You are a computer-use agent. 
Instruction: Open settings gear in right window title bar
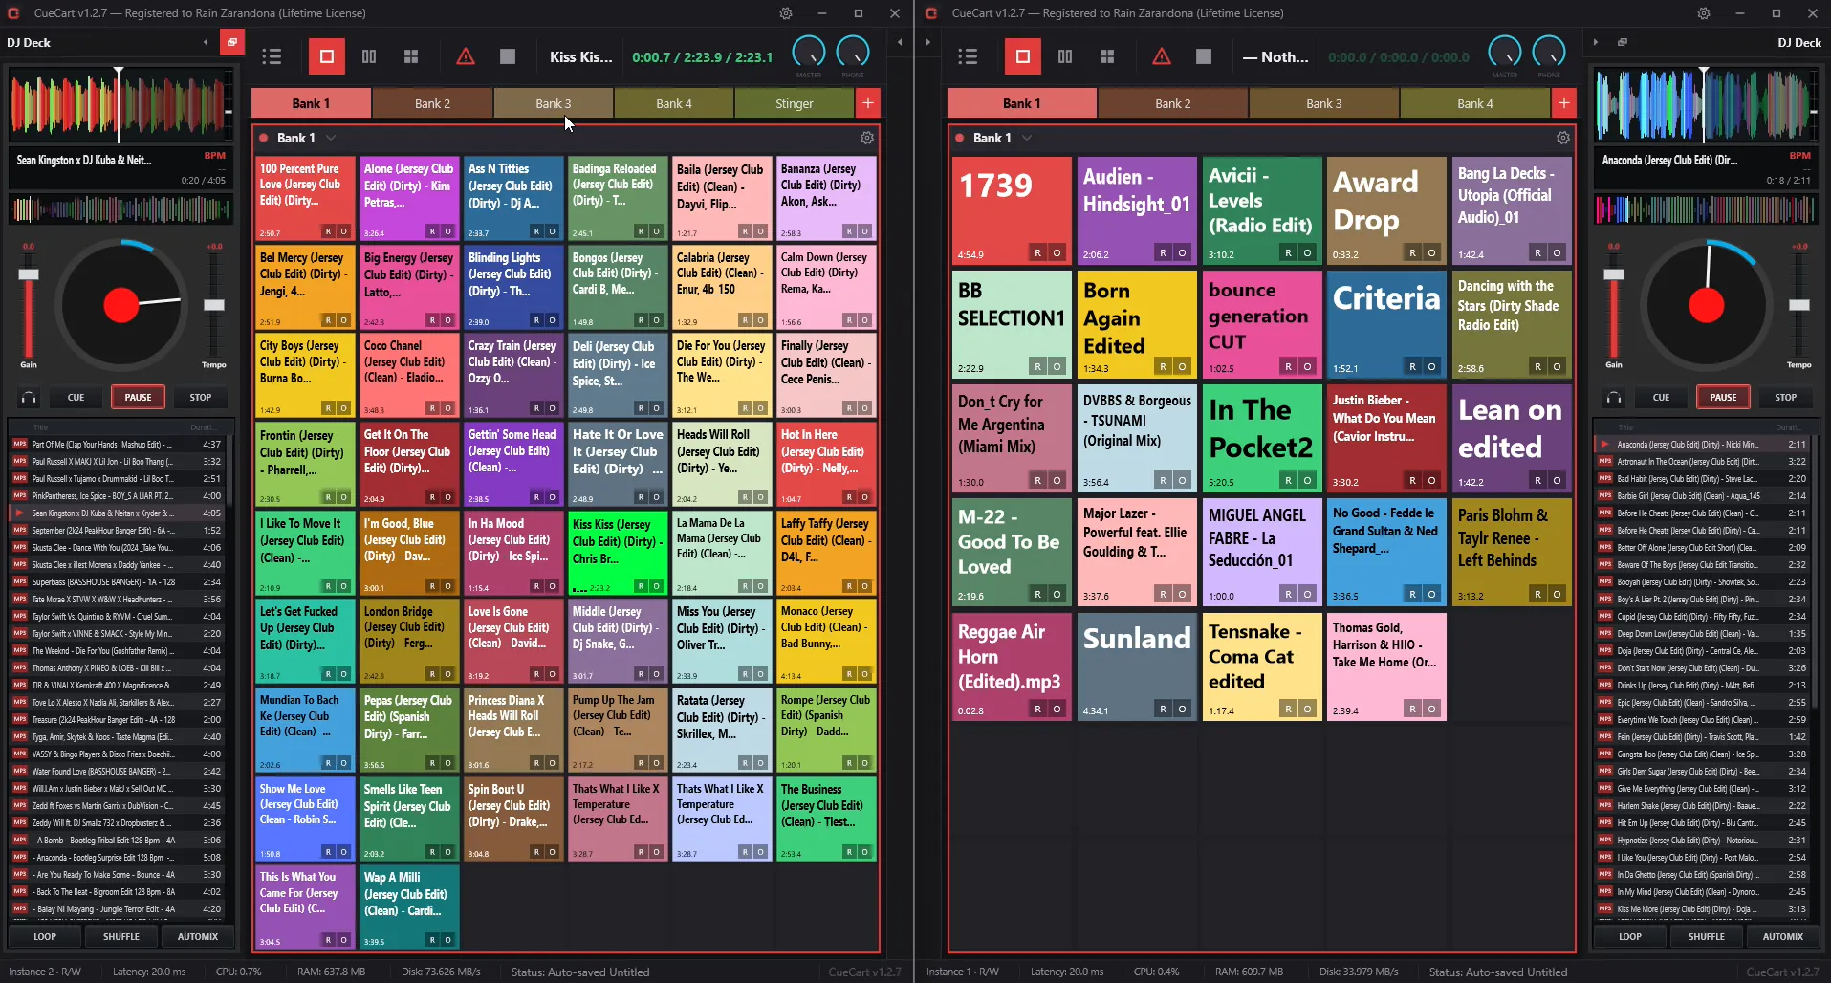tap(1704, 13)
